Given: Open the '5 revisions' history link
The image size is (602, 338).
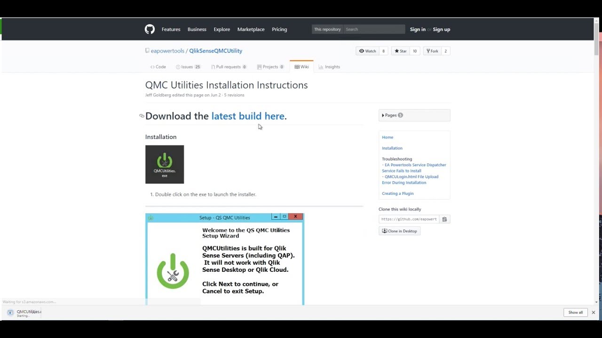Looking at the screenshot, I should point(234,95).
